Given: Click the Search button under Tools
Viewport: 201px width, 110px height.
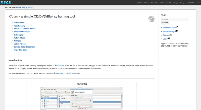Looking at the screenshot, I should tap(165, 22).
